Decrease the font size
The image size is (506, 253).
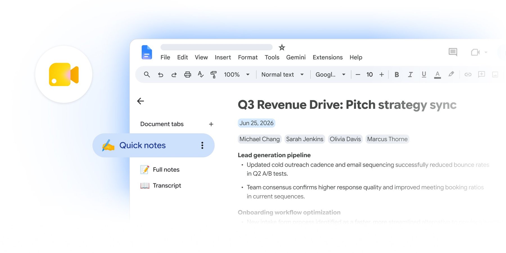(358, 74)
